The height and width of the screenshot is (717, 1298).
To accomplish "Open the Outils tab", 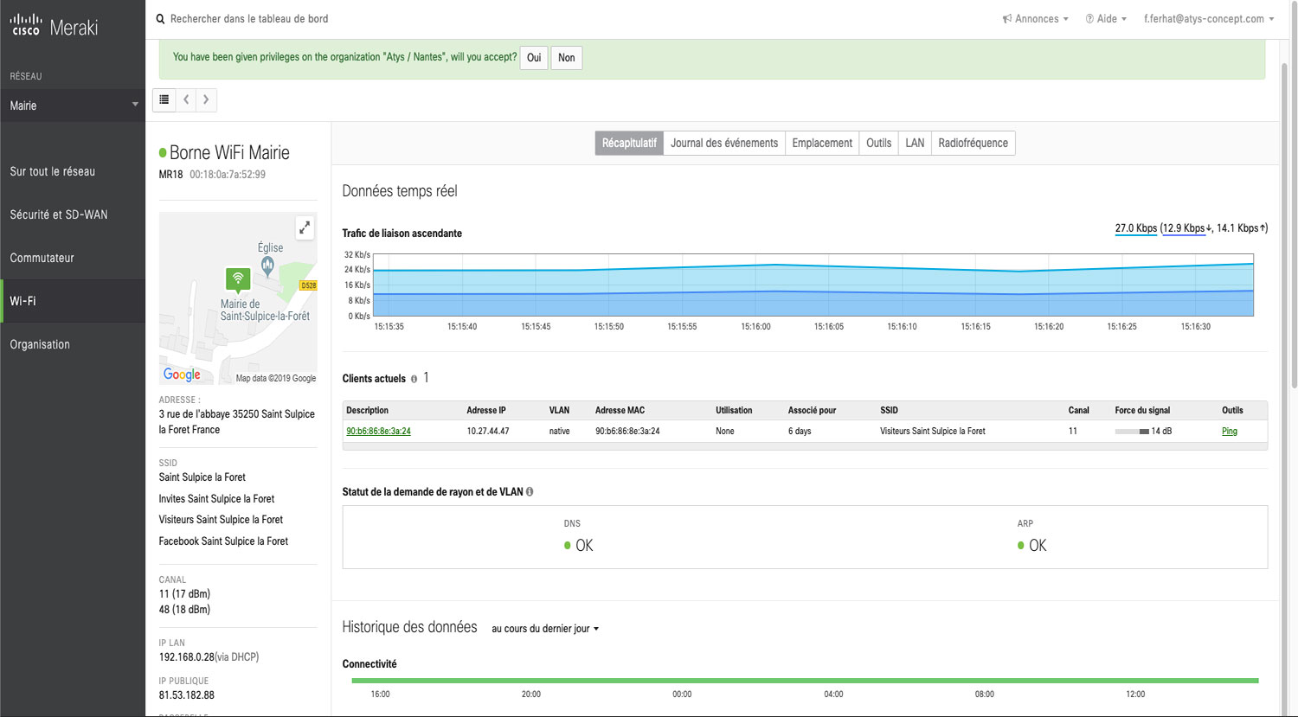I will click(x=878, y=143).
